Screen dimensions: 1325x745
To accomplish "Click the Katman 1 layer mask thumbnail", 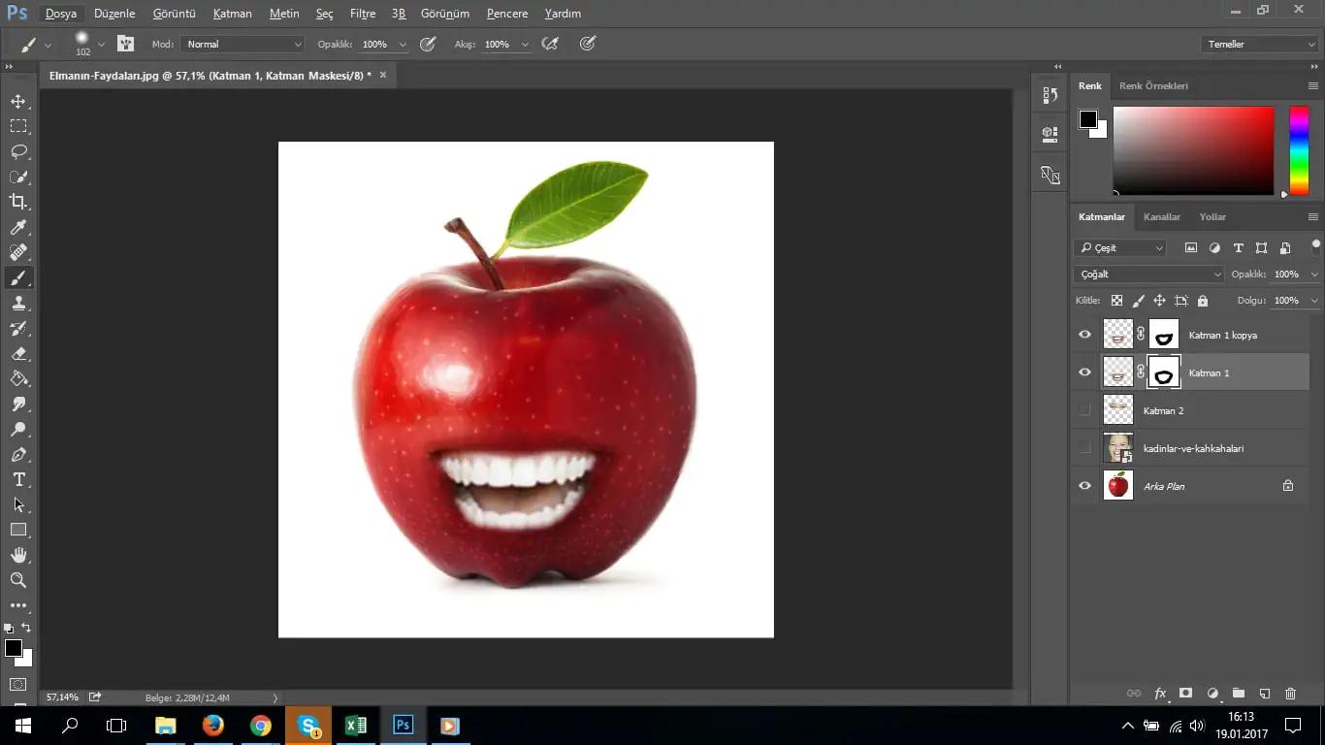I will pyautogui.click(x=1164, y=372).
